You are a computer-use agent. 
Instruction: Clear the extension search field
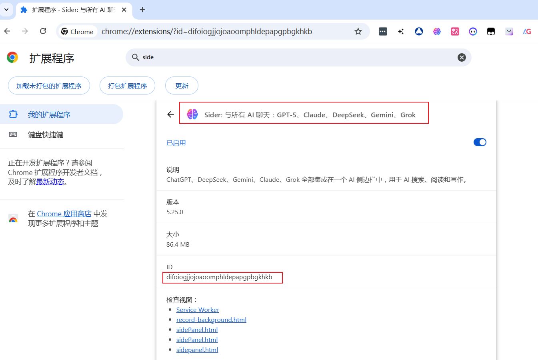point(462,57)
